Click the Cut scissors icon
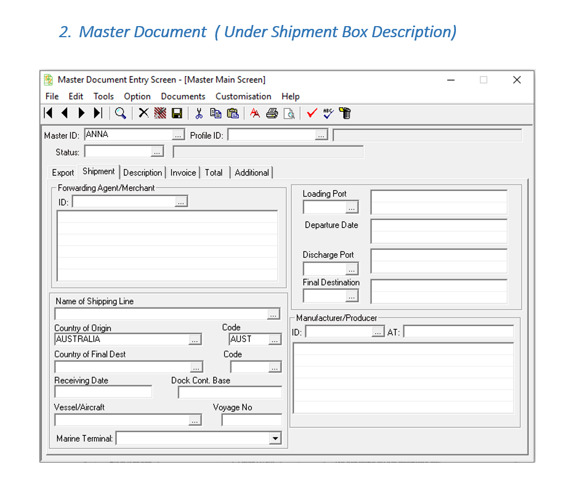 pos(198,113)
